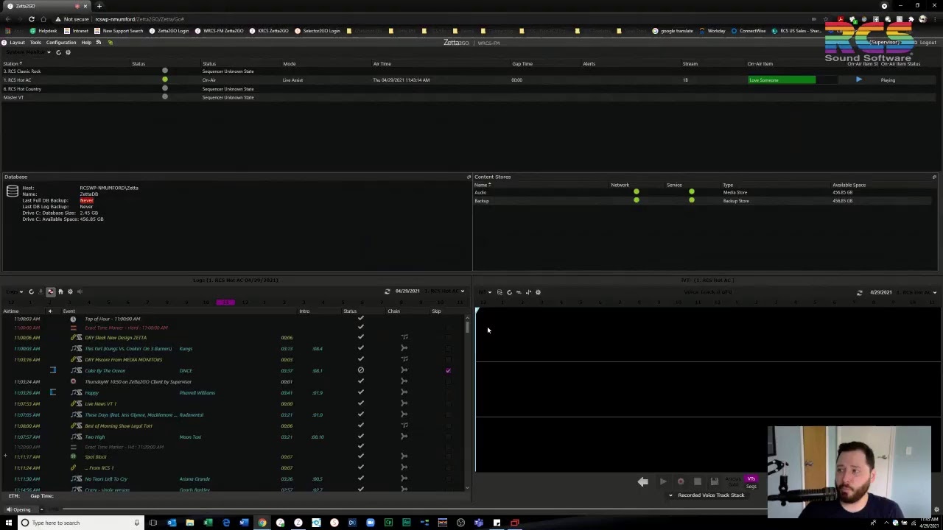Play the voice track
The width and height of the screenshot is (943, 530).
pyautogui.click(x=663, y=481)
